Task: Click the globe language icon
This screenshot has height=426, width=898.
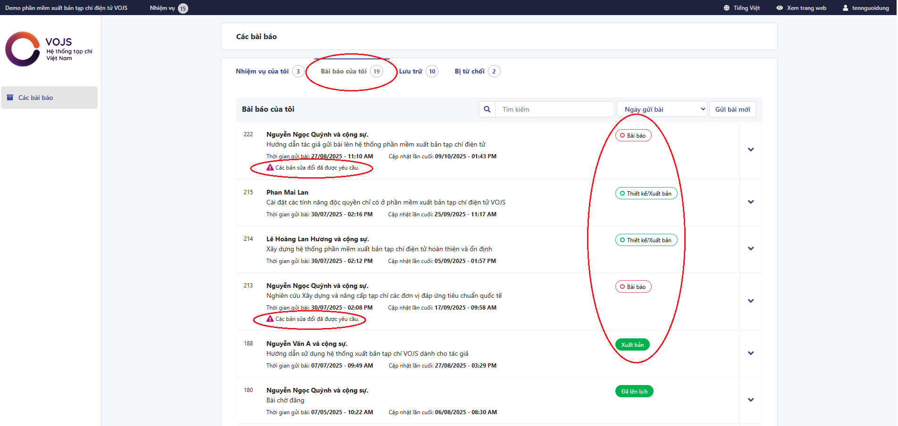Action: [726, 8]
